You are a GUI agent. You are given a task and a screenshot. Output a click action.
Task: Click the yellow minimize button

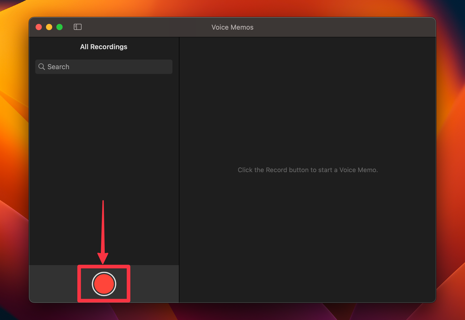point(49,27)
